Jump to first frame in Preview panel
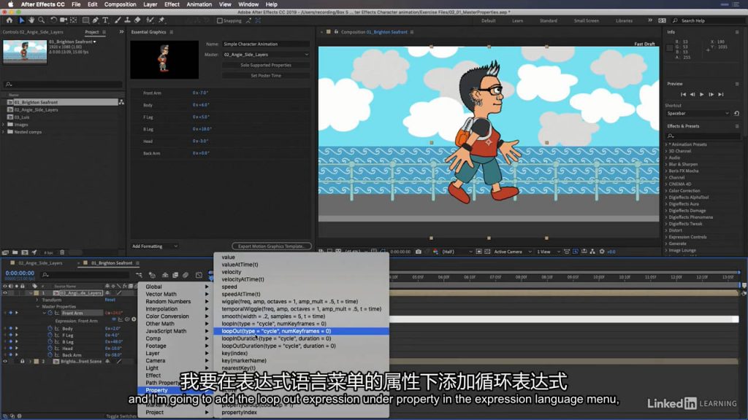 coord(683,94)
